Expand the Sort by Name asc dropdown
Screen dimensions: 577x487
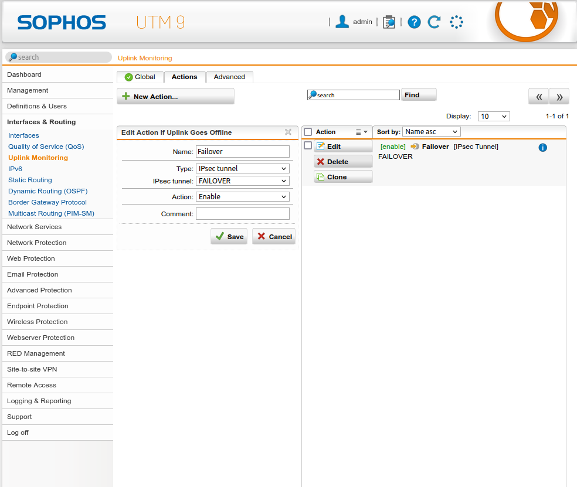[x=431, y=132]
